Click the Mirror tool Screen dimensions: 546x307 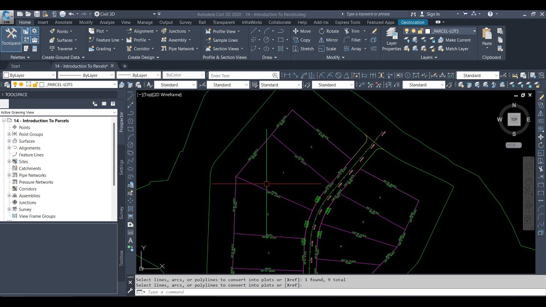(x=328, y=40)
